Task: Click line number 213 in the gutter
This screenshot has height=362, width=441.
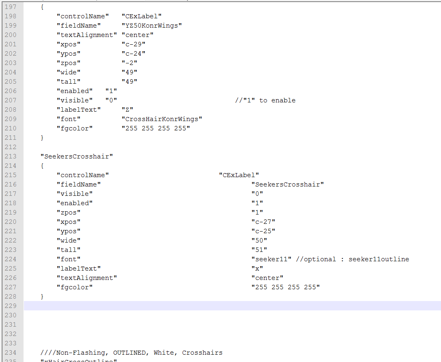Action: 11,156
